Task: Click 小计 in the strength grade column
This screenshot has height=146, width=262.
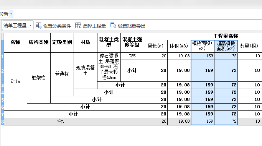Action: point(132,71)
